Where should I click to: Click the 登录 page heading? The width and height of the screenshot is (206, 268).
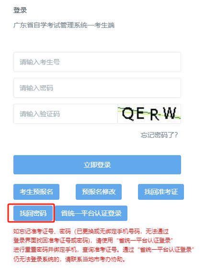(20, 10)
